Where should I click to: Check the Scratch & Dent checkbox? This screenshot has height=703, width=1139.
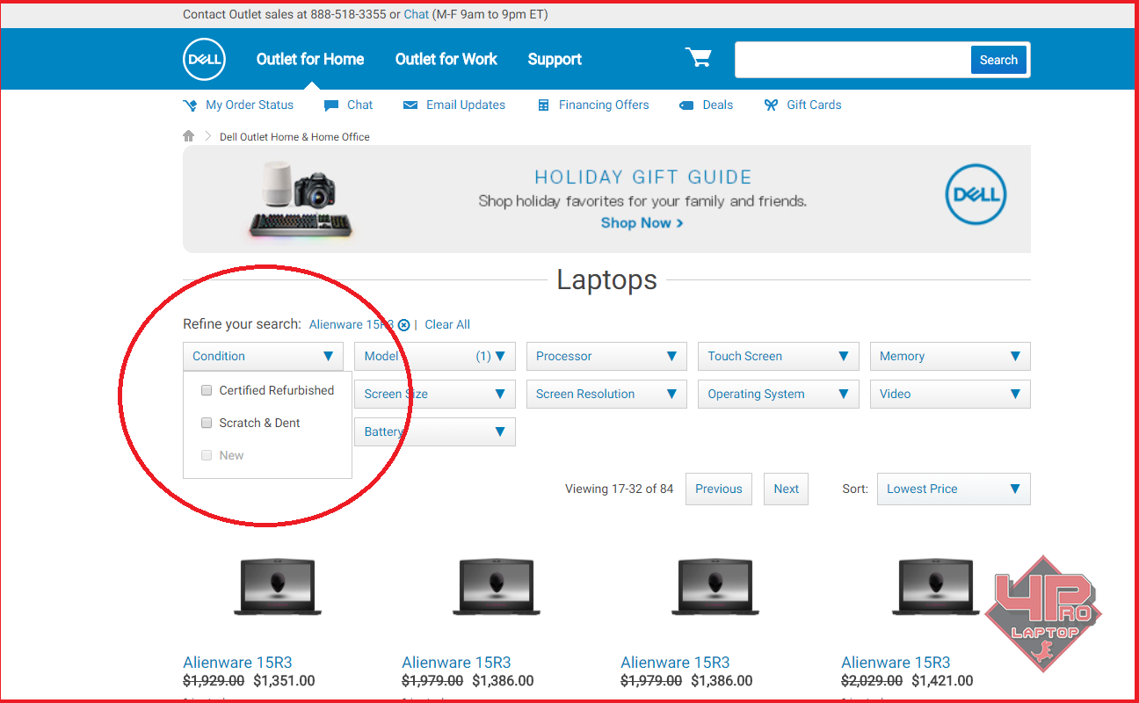coord(207,423)
